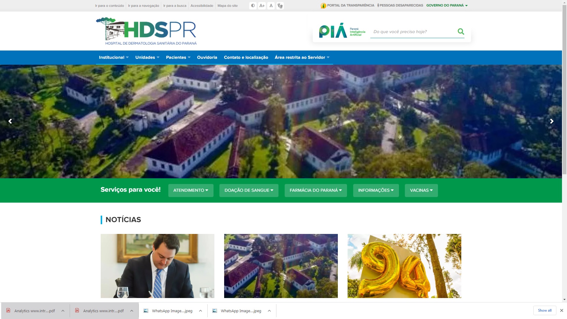
Task: Go to previous carousel slide arrow
Action: tap(10, 121)
